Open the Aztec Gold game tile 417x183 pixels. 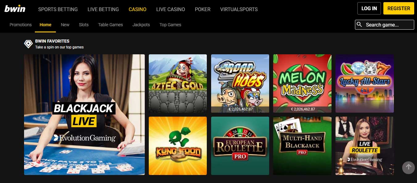point(178,84)
